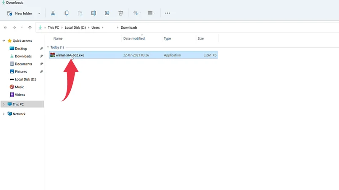Click the New folder button
339x190 pixels.
point(20,13)
